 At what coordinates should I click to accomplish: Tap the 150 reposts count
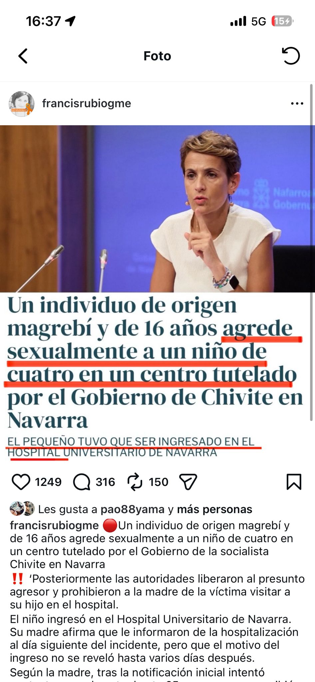(158, 482)
